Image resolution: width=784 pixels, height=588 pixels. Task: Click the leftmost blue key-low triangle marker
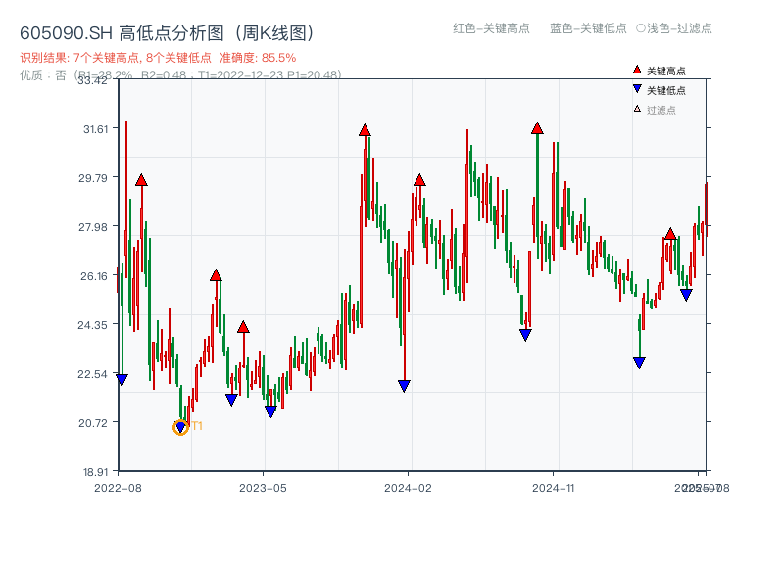coord(122,379)
